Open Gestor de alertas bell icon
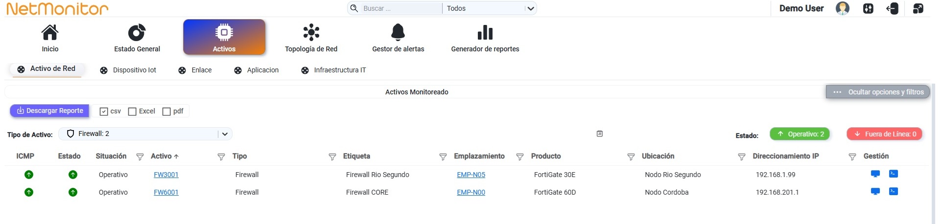 tap(398, 32)
